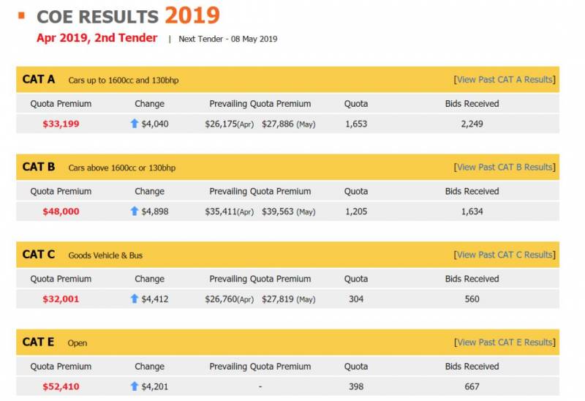585x401 pixels.
Task: Click the blue up arrow in CAT E
Action: click(135, 386)
